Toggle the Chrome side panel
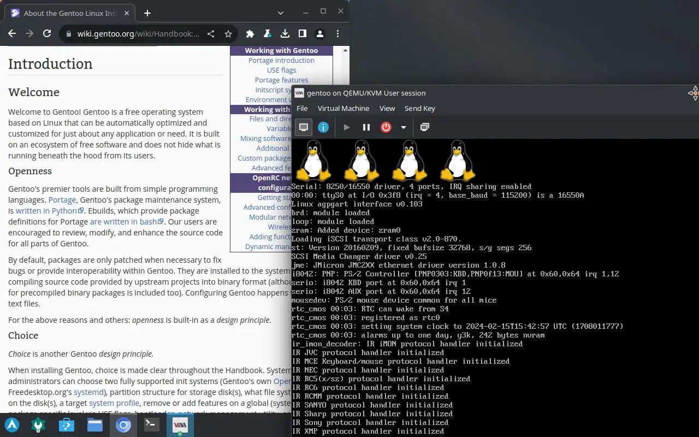Viewport: 699px width, 437px height. click(x=303, y=34)
